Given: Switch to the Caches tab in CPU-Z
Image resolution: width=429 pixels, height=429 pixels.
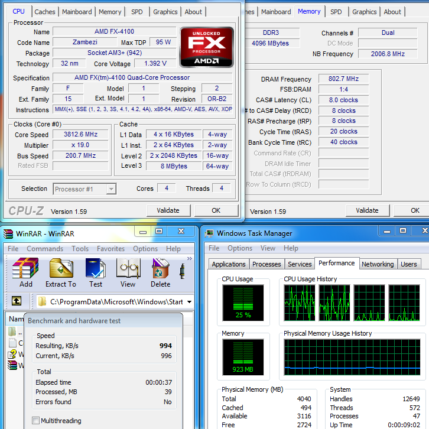Looking at the screenshot, I should [45, 11].
